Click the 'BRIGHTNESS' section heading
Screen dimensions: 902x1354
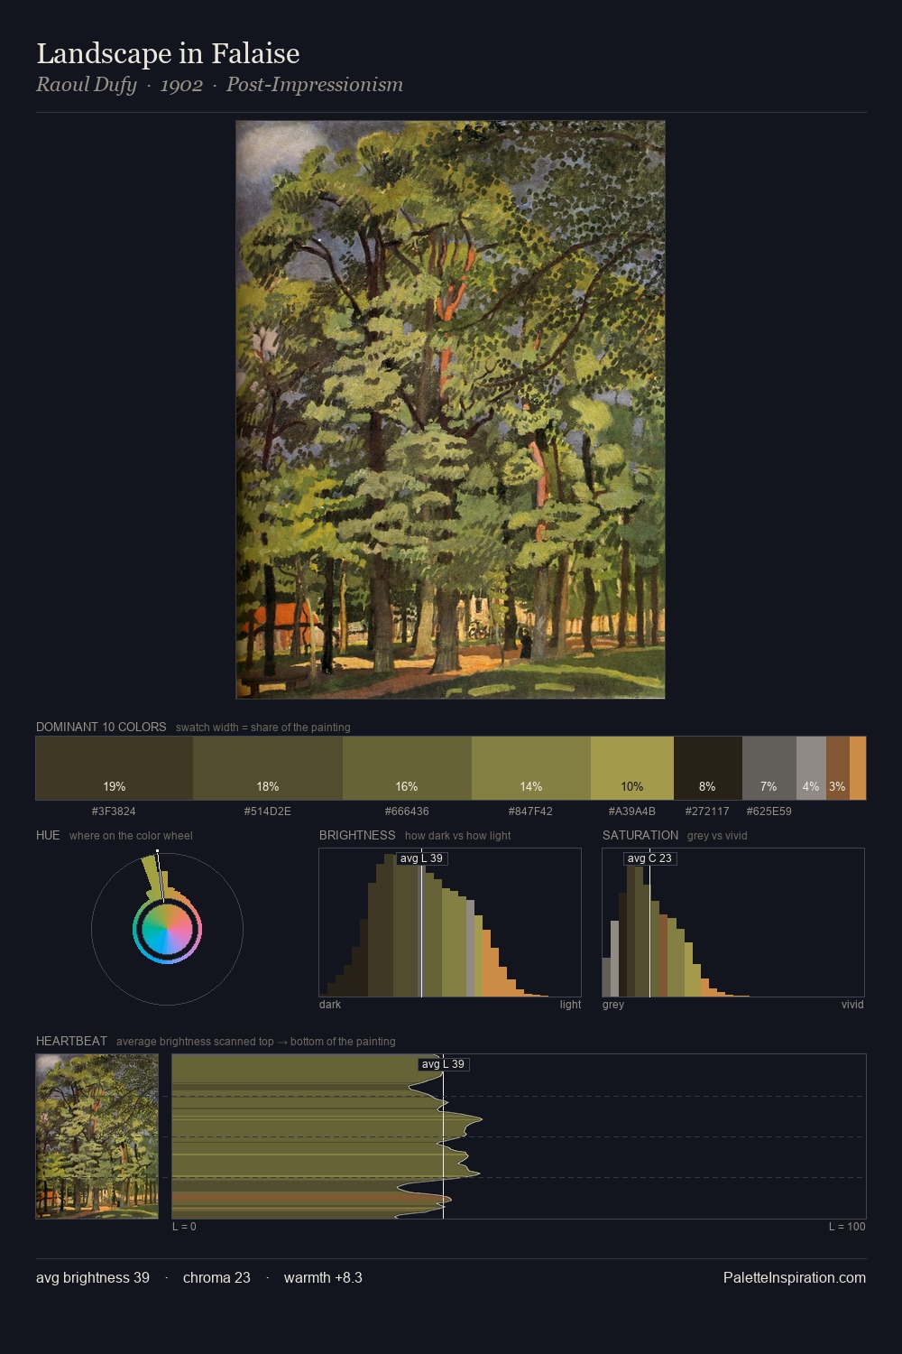point(357,835)
